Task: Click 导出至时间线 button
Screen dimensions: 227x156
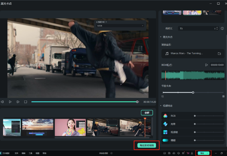Action: point(147,145)
